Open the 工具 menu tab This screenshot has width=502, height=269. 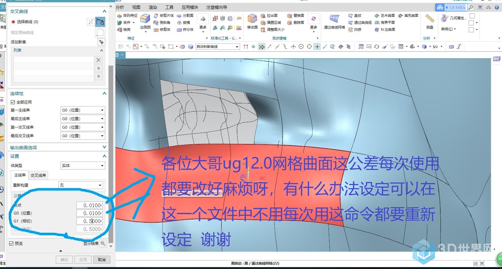pos(169,7)
